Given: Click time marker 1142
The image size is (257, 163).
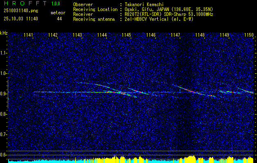Looking at the screenshot, I should [x=53, y=35].
